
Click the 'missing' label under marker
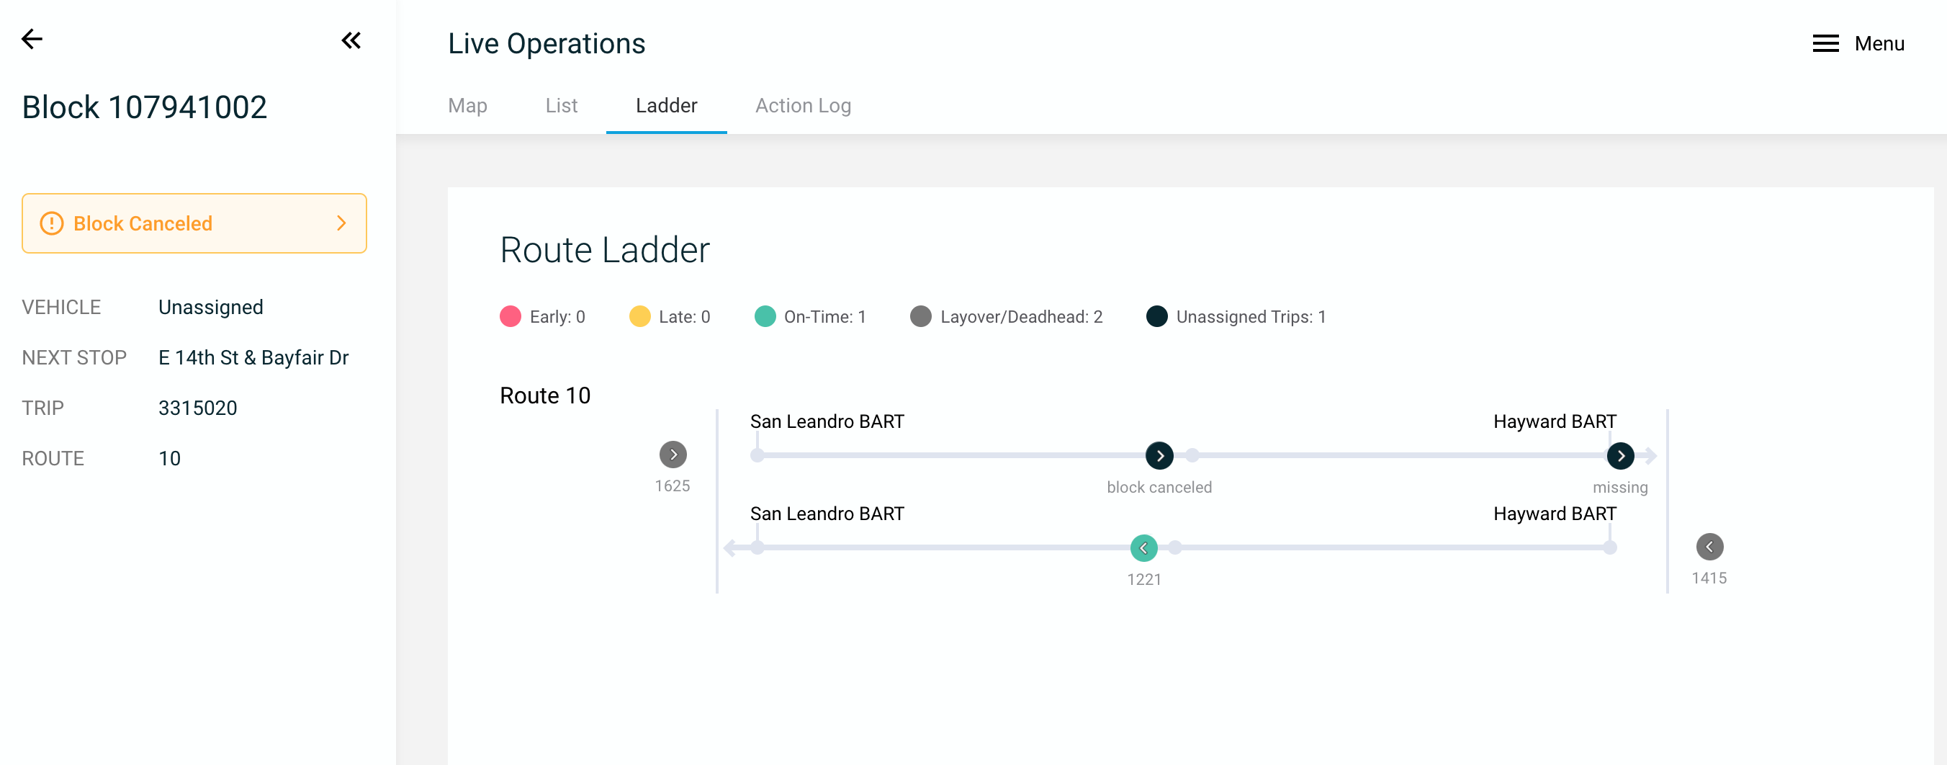click(1619, 488)
